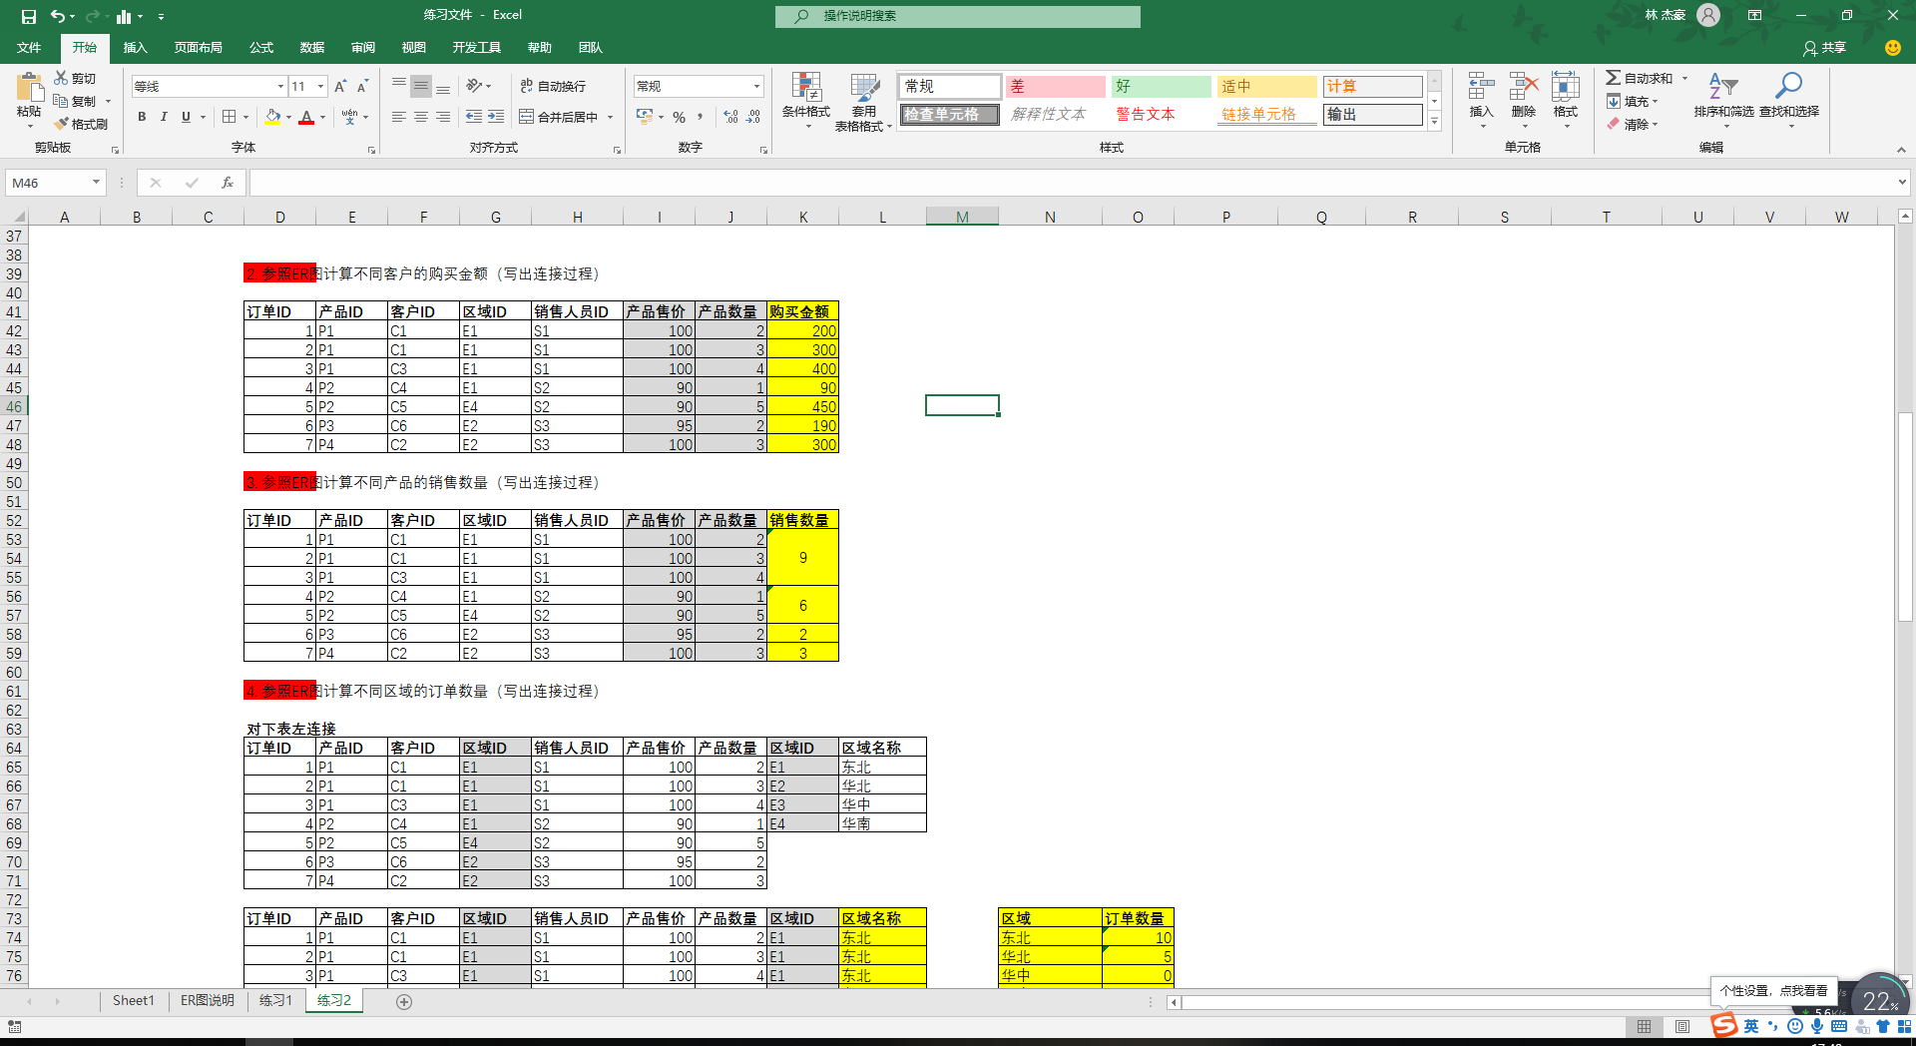Increase decimal places
This screenshot has height=1046, width=1916.
tap(730, 117)
